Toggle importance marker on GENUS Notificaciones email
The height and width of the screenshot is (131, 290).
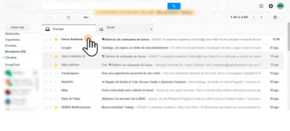pos(56,107)
